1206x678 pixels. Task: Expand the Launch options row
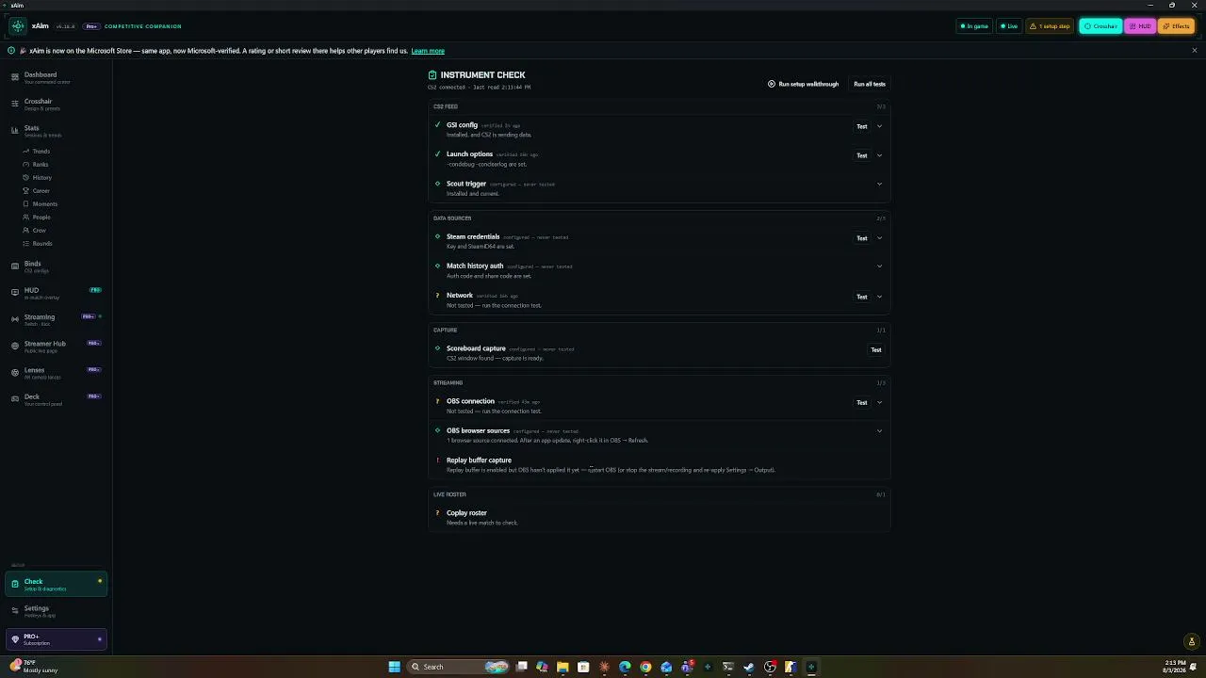pyautogui.click(x=879, y=155)
